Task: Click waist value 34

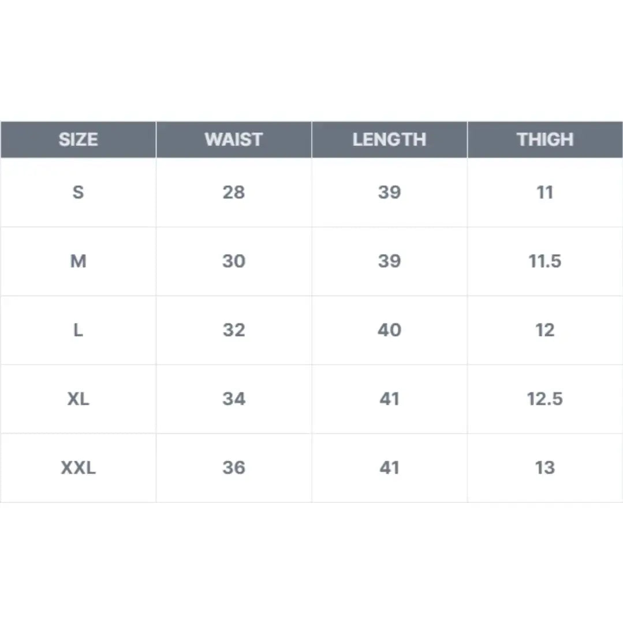Action: point(234,399)
